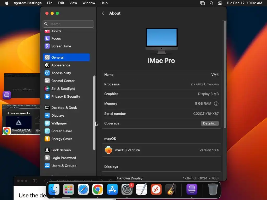Open Google Chrome from the Dock

coord(98,189)
